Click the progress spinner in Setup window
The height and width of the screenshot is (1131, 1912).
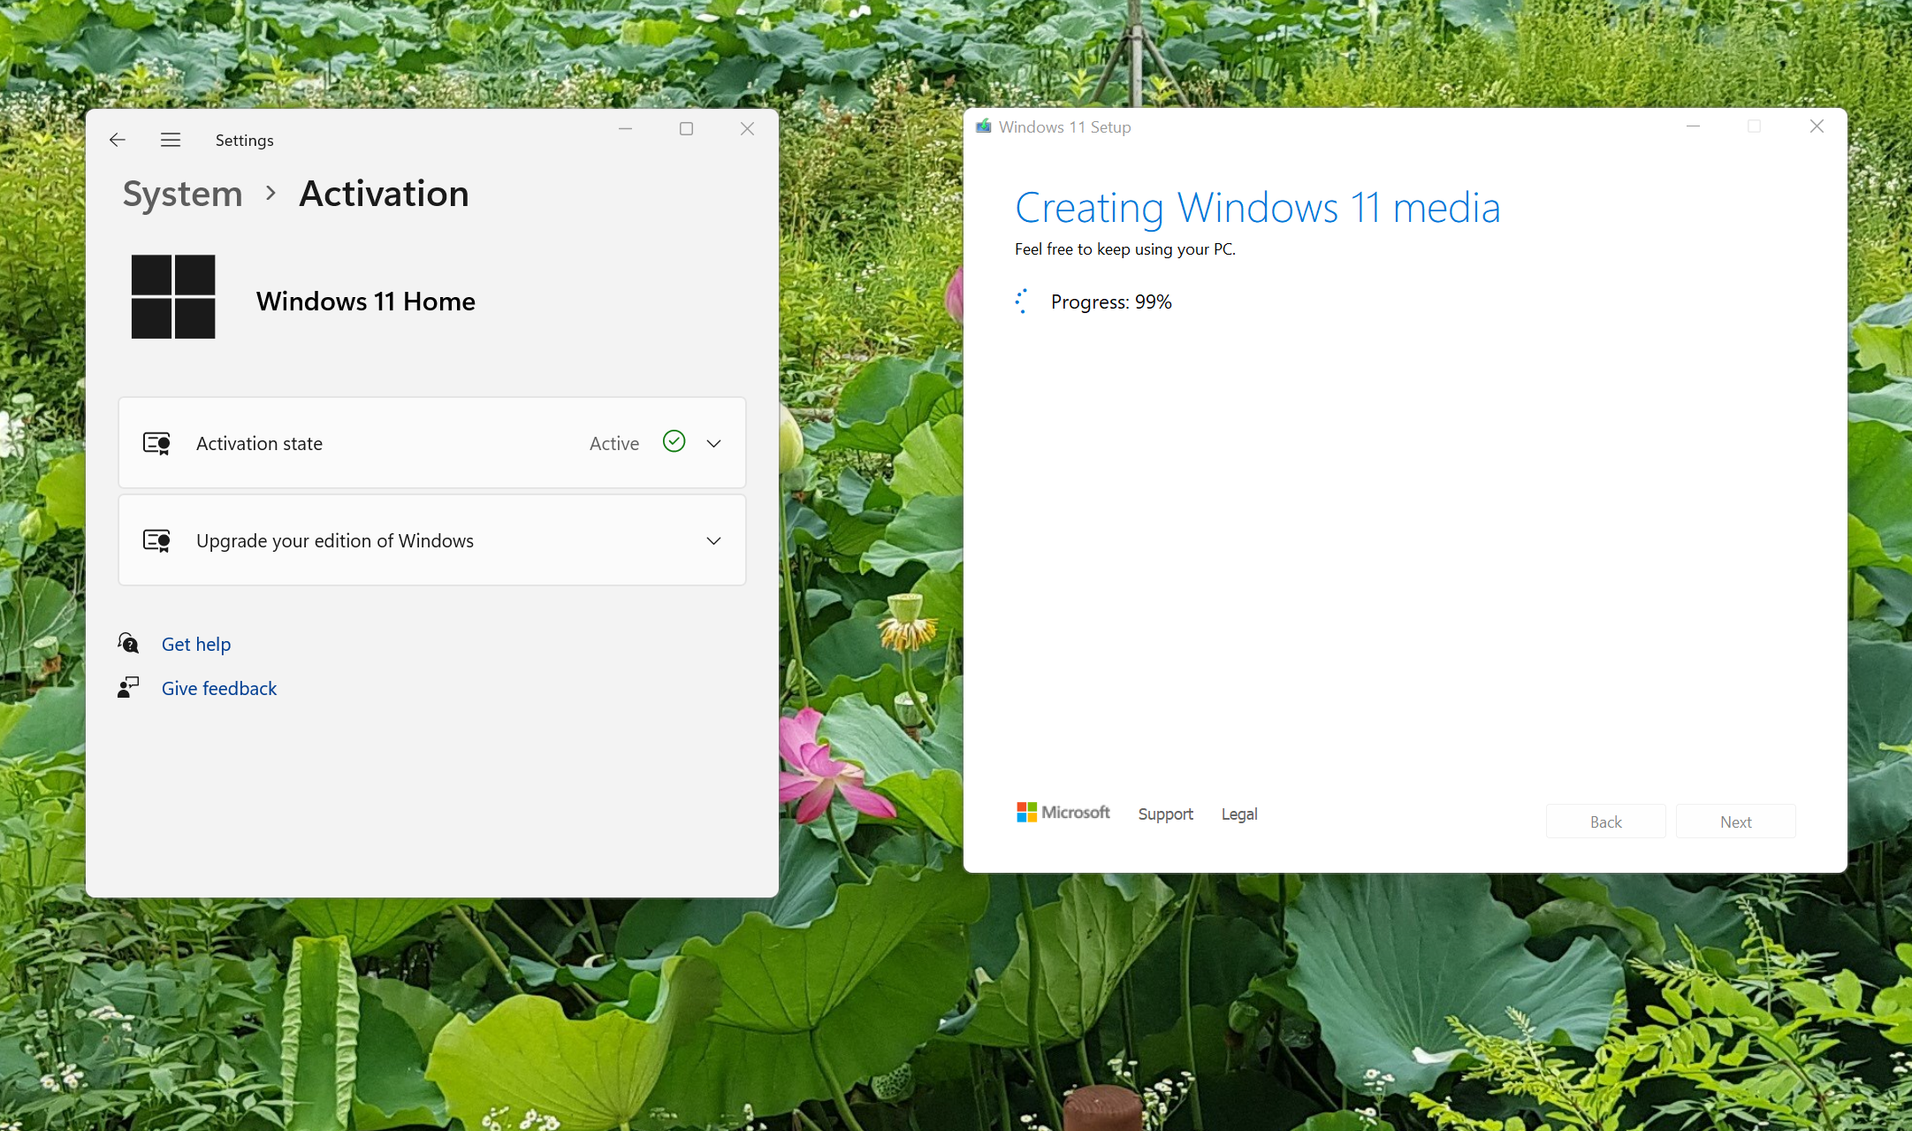click(1022, 302)
